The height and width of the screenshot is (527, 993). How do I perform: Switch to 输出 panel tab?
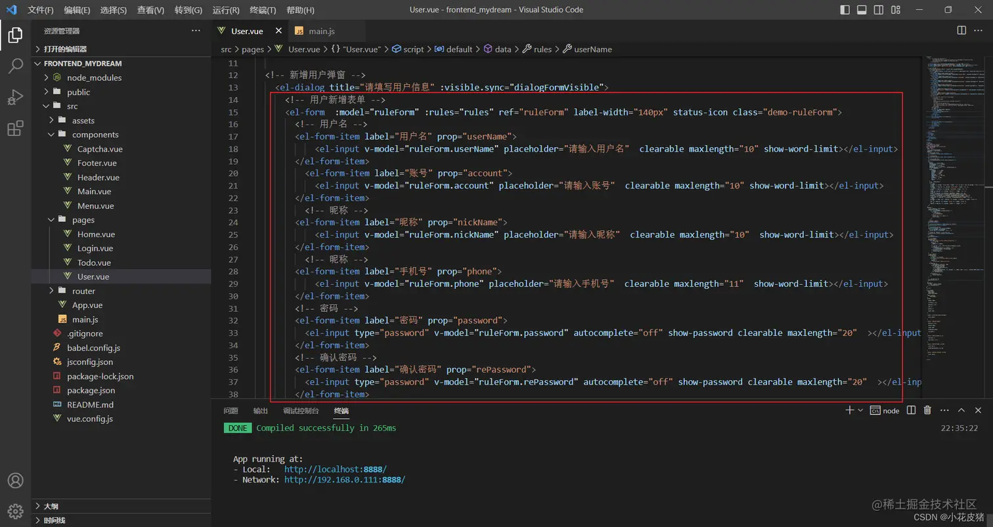[x=261, y=411]
